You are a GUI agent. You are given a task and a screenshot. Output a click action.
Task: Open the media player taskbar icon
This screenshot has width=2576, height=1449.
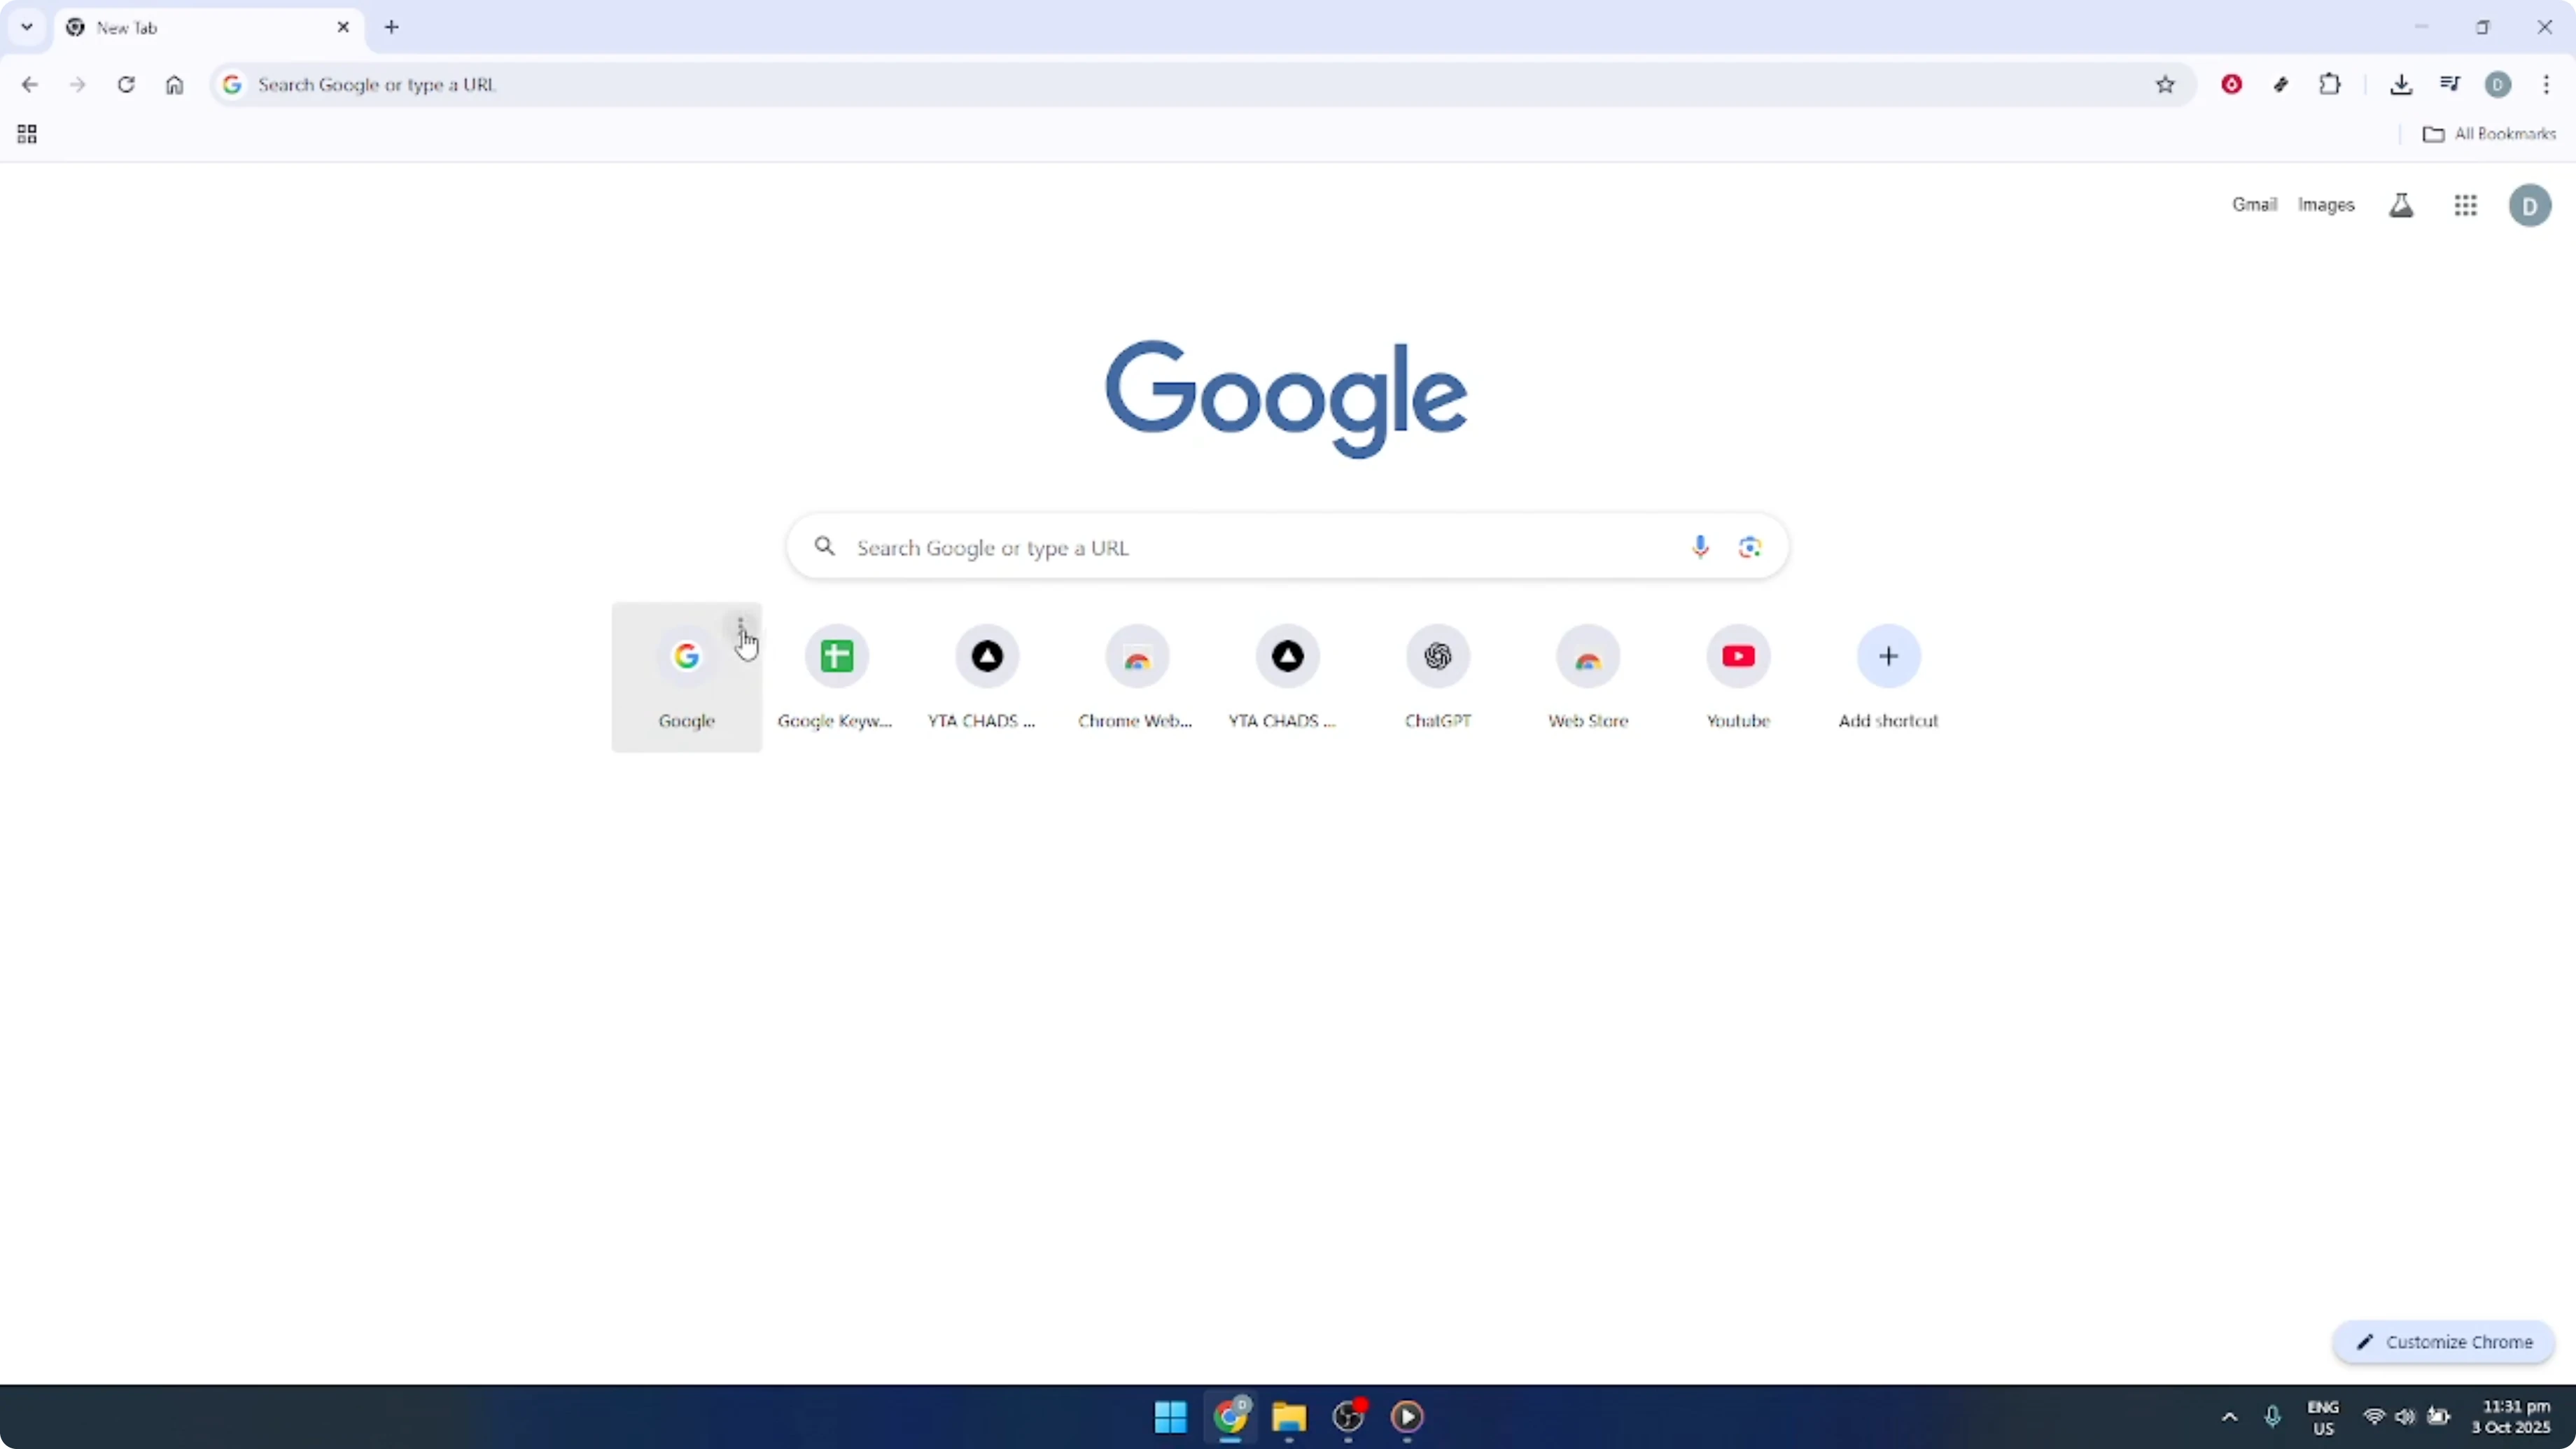click(x=1407, y=1416)
